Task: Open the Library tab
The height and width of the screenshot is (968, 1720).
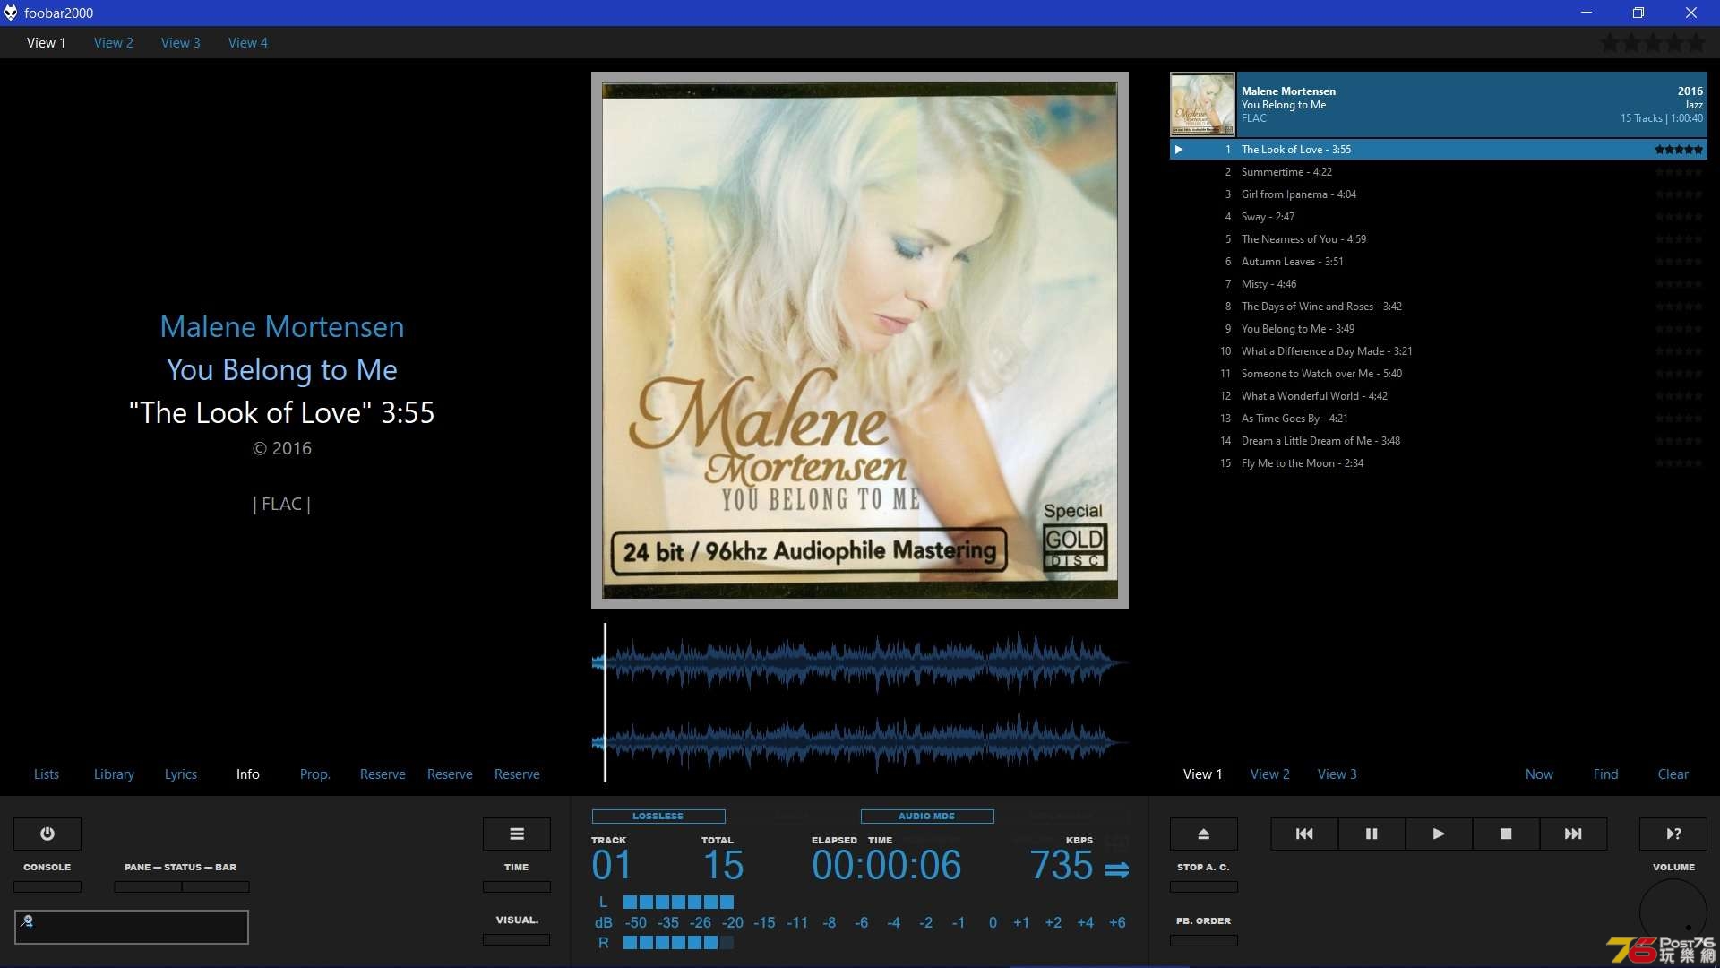Action: pyautogui.click(x=114, y=774)
